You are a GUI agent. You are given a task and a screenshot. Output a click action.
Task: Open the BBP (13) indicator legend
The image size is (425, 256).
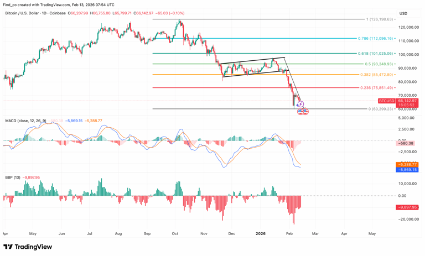[x=13, y=177]
